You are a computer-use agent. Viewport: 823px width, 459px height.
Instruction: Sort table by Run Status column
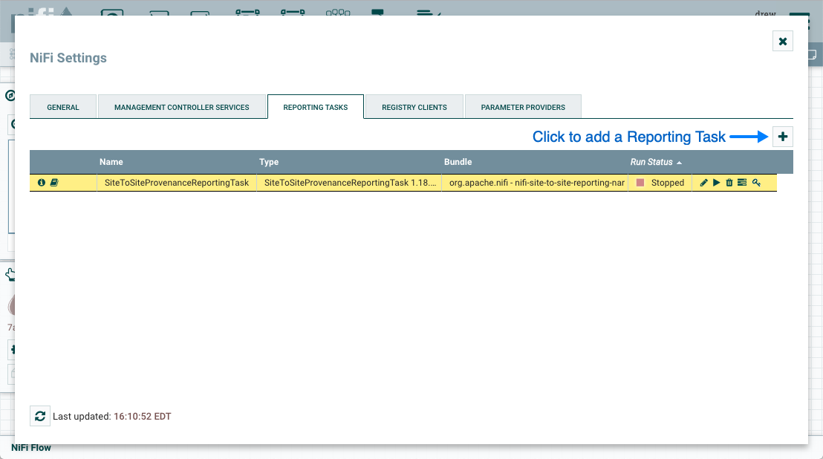[651, 162]
